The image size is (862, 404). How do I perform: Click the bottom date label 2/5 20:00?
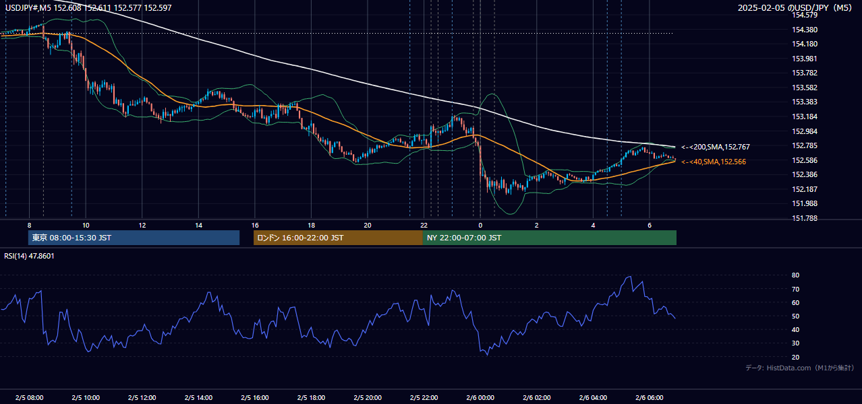367,397
